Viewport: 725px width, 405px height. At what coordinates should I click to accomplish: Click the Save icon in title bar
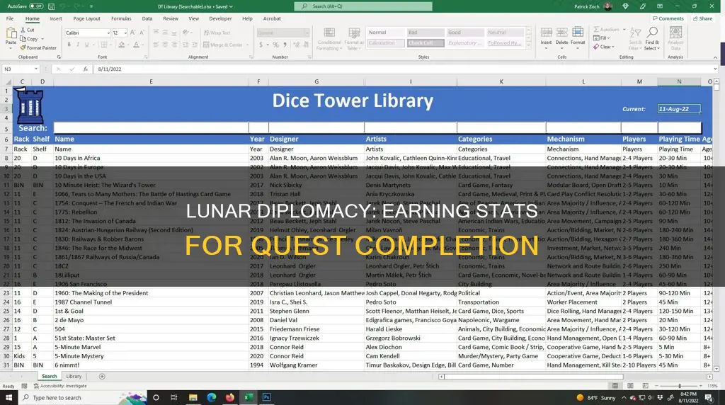(51, 6)
